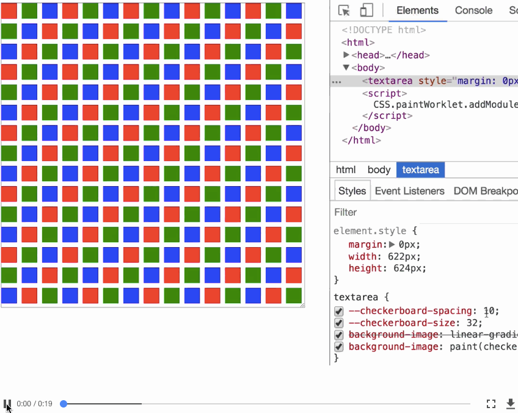Image resolution: width=518 pixels, height=413 pixels.
Task: Expand the margin shorthand triangle
Action: click(392, 245)
